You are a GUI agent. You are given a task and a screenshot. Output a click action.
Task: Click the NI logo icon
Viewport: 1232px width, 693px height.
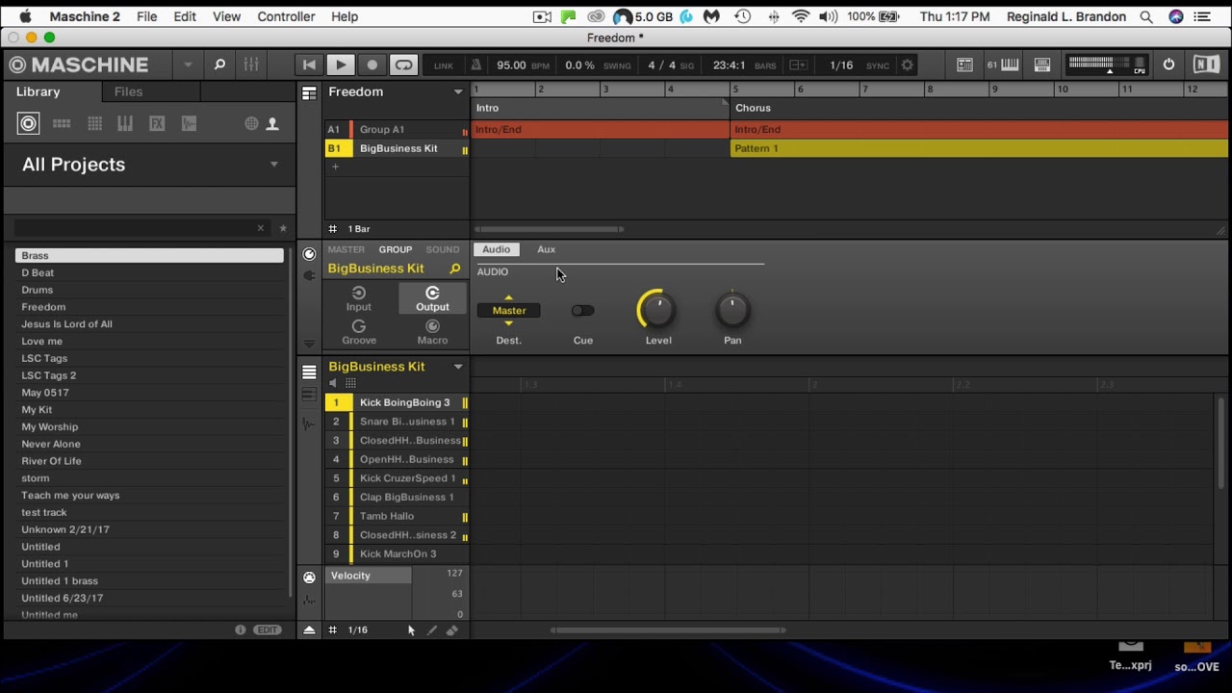click(x=1206, y=64)
